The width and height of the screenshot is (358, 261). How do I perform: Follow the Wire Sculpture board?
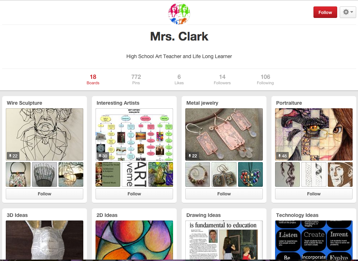point(45,194)
